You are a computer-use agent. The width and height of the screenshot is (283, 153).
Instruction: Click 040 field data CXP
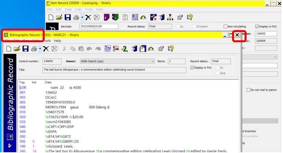(60, 127)
